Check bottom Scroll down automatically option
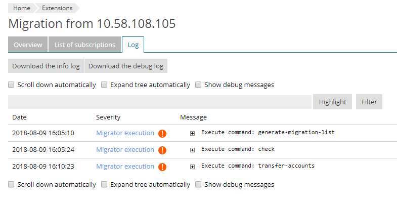 [x=11, y=184]
